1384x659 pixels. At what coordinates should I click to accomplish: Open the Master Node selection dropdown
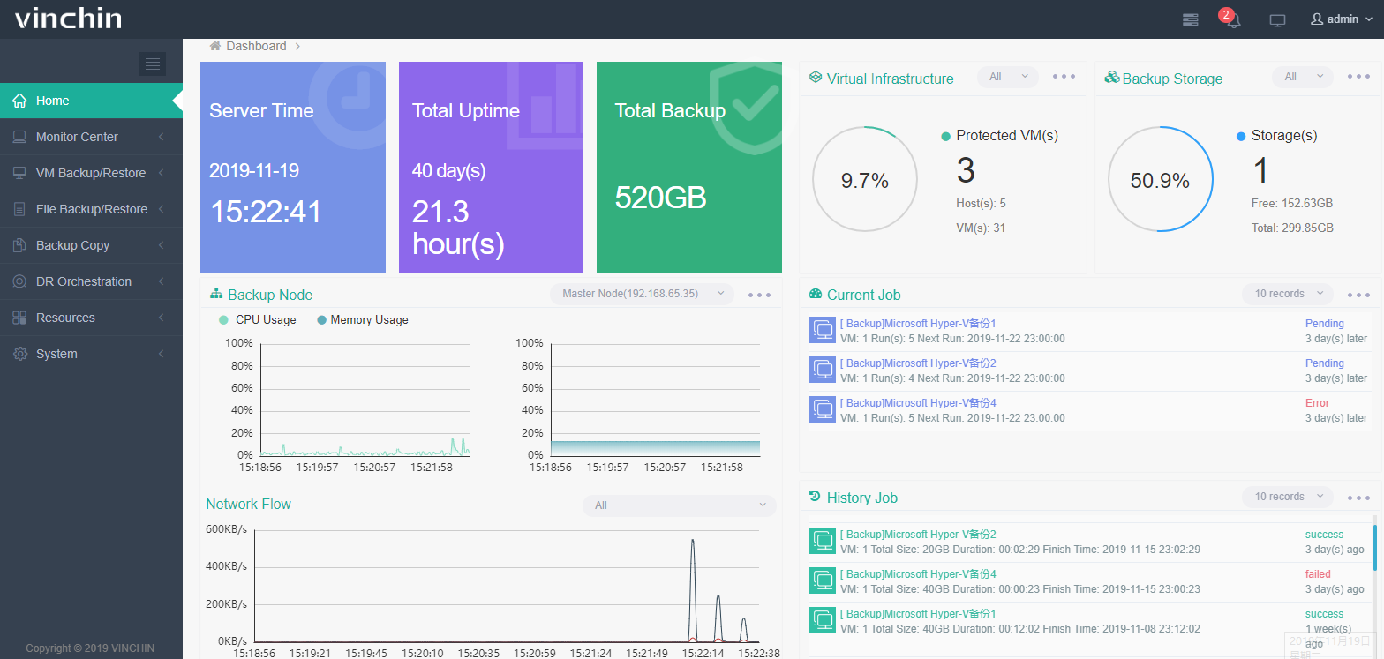[x=642, y=294]
